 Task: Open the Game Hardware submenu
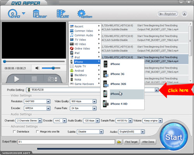coord(85,84)
